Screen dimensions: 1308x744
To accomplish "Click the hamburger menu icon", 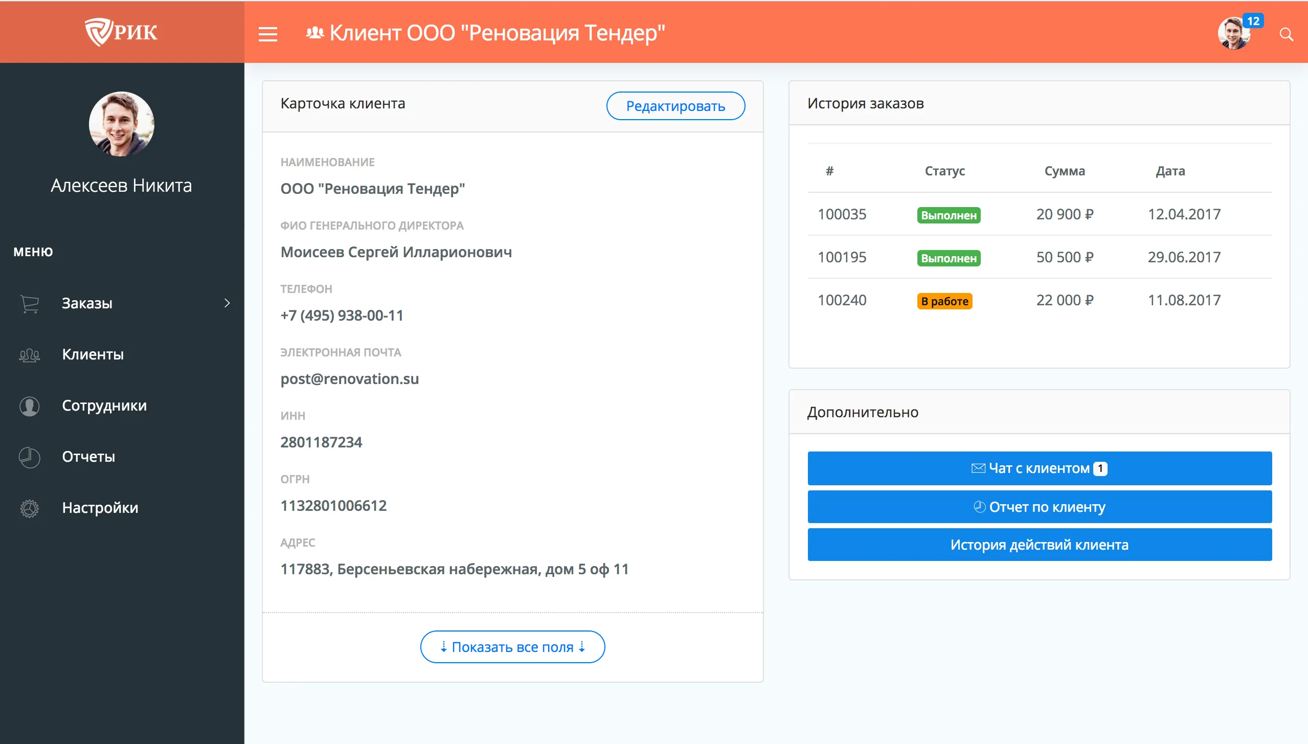I will pyautogui.click(x=267, y=34).
